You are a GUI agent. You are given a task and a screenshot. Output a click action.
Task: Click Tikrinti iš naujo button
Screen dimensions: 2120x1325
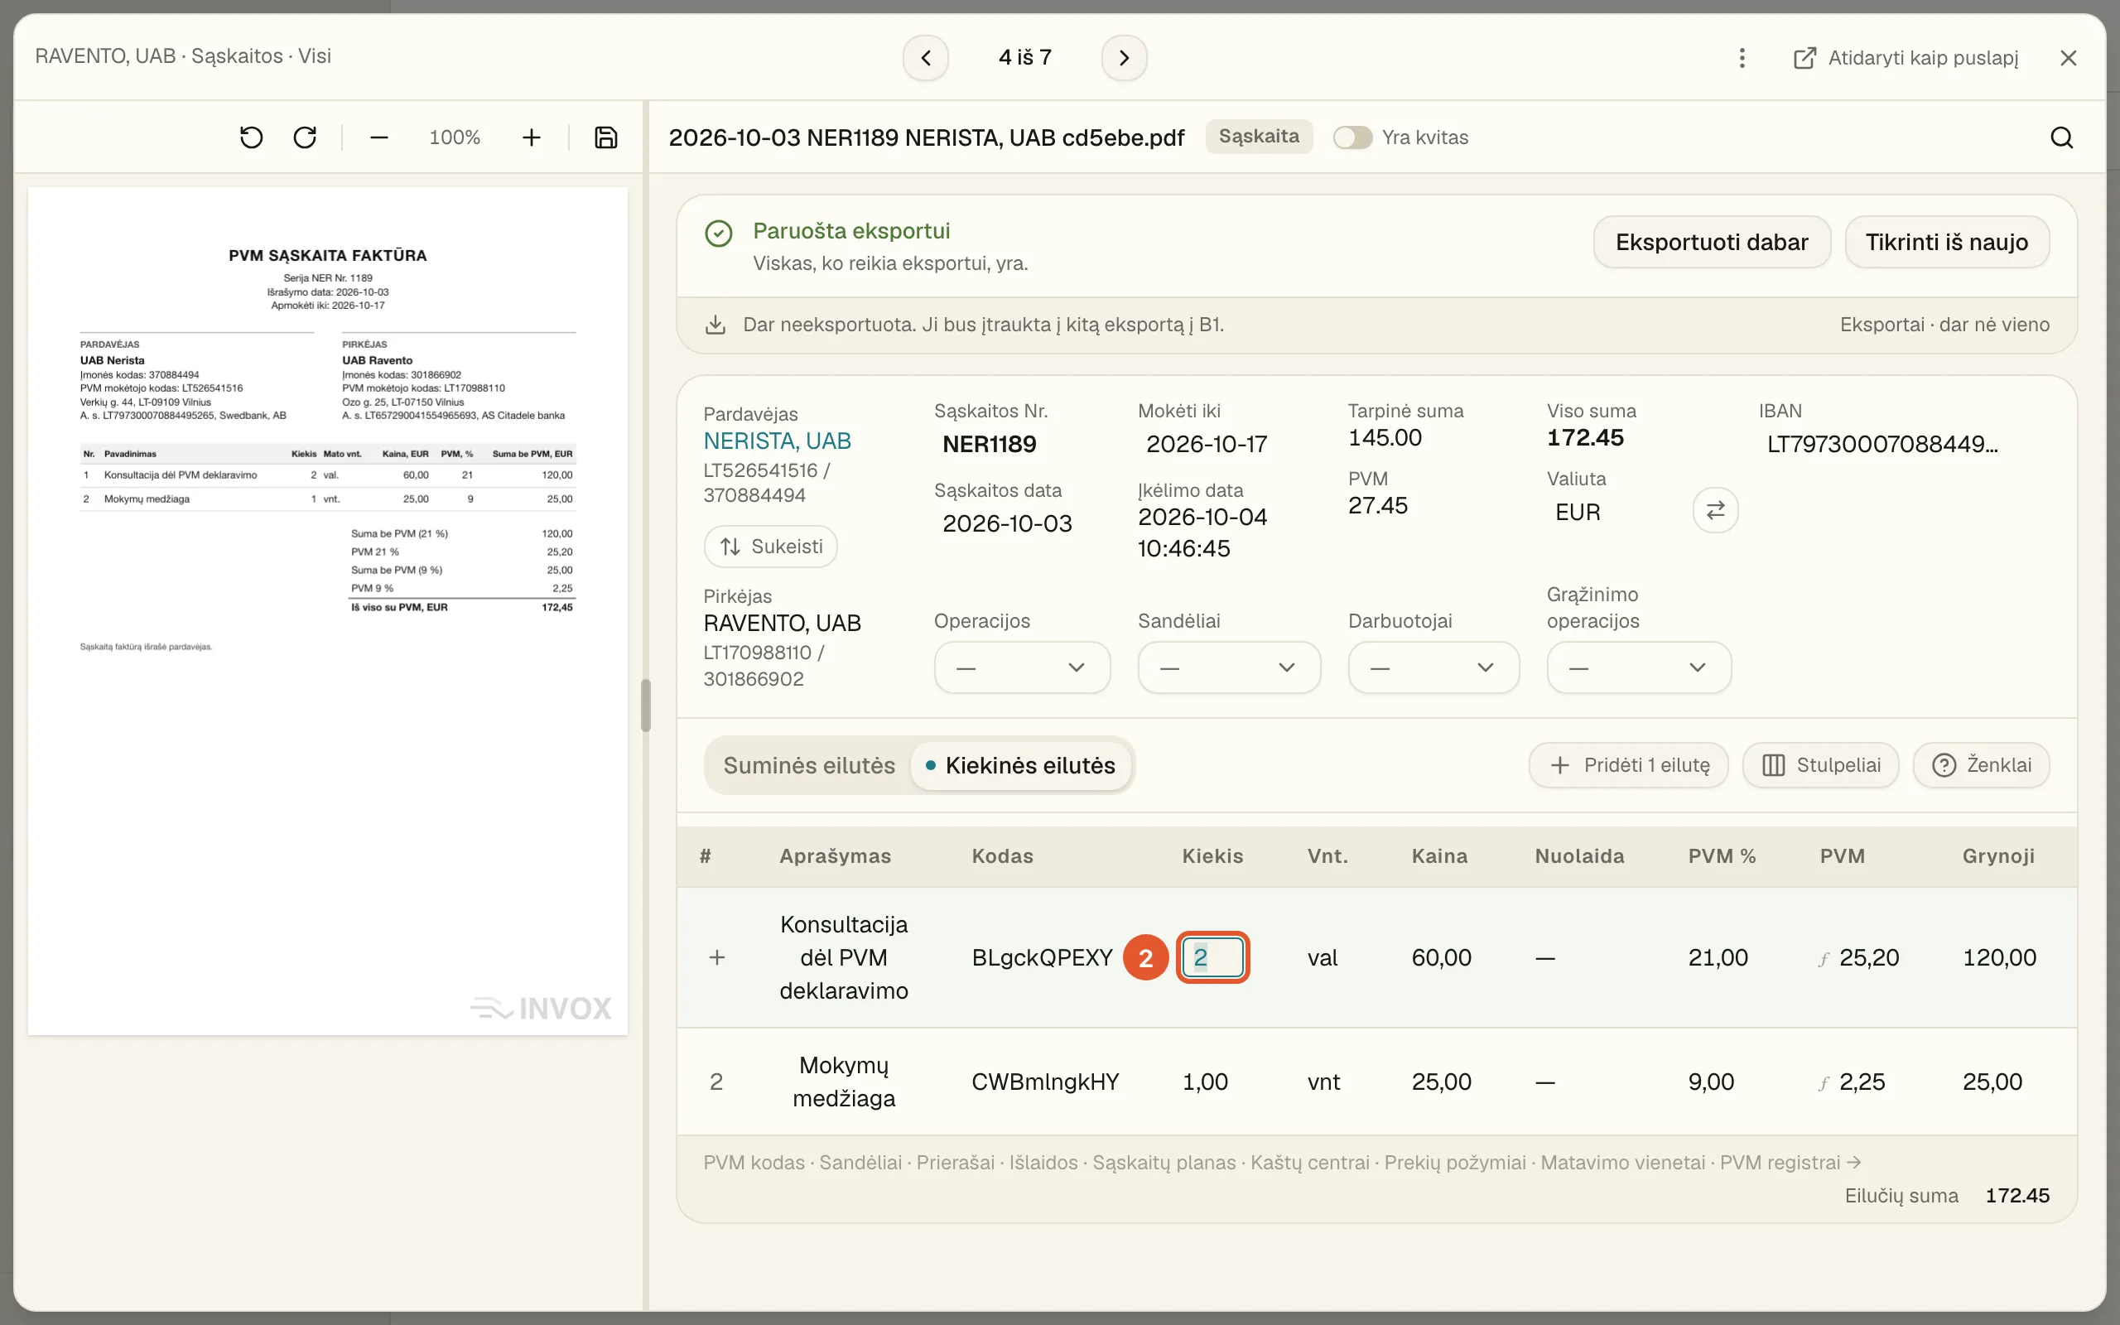[1947, 242]
